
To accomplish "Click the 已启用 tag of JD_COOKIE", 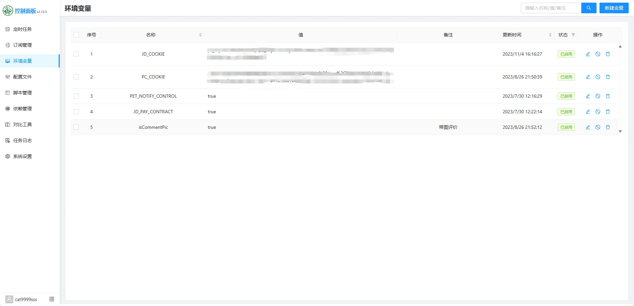I will 566,54.
